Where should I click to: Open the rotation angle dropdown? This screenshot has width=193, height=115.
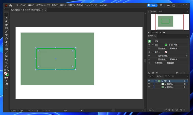coord(29,111)
